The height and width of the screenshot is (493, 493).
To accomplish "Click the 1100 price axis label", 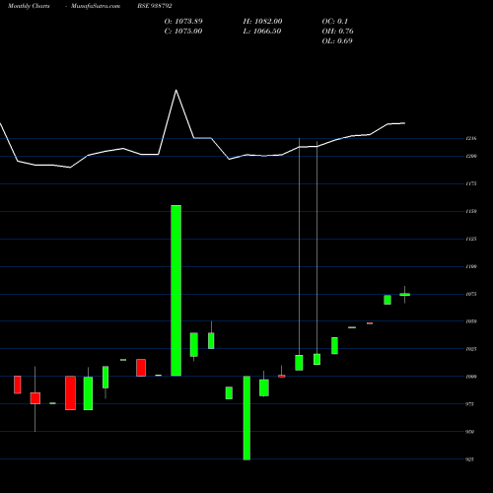I will pos(471,266).
